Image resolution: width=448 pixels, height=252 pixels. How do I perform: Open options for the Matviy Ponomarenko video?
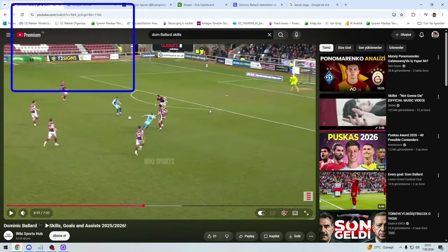pyautogui.click(x=438, y=57)
